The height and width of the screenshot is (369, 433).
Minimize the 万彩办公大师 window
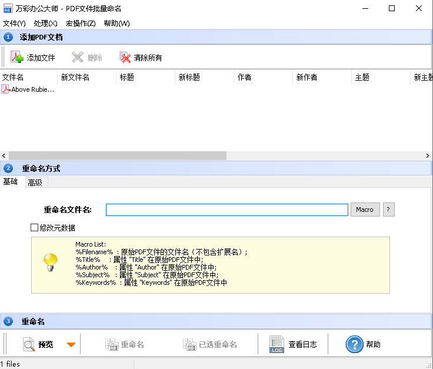pyautogui.click(x=365, y=9)
